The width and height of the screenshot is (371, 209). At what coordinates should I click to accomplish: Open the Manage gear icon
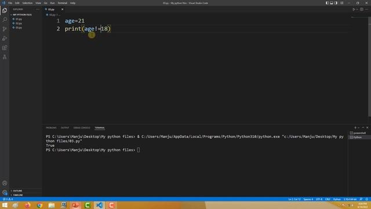coord(5,192)
